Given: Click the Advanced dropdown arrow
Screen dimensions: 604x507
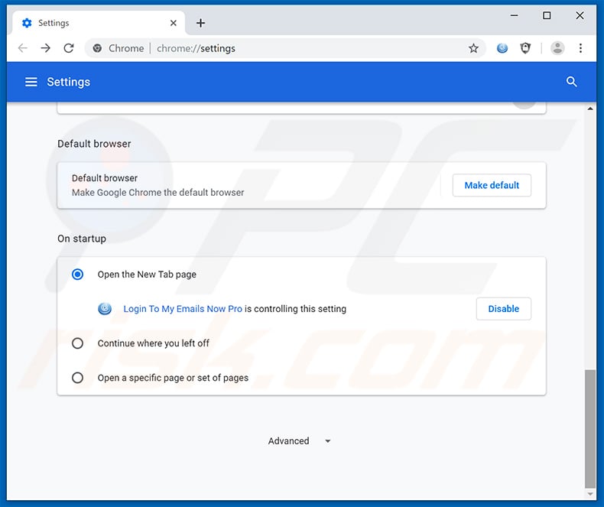Looking at the screenshot, I should pos(328,441).
